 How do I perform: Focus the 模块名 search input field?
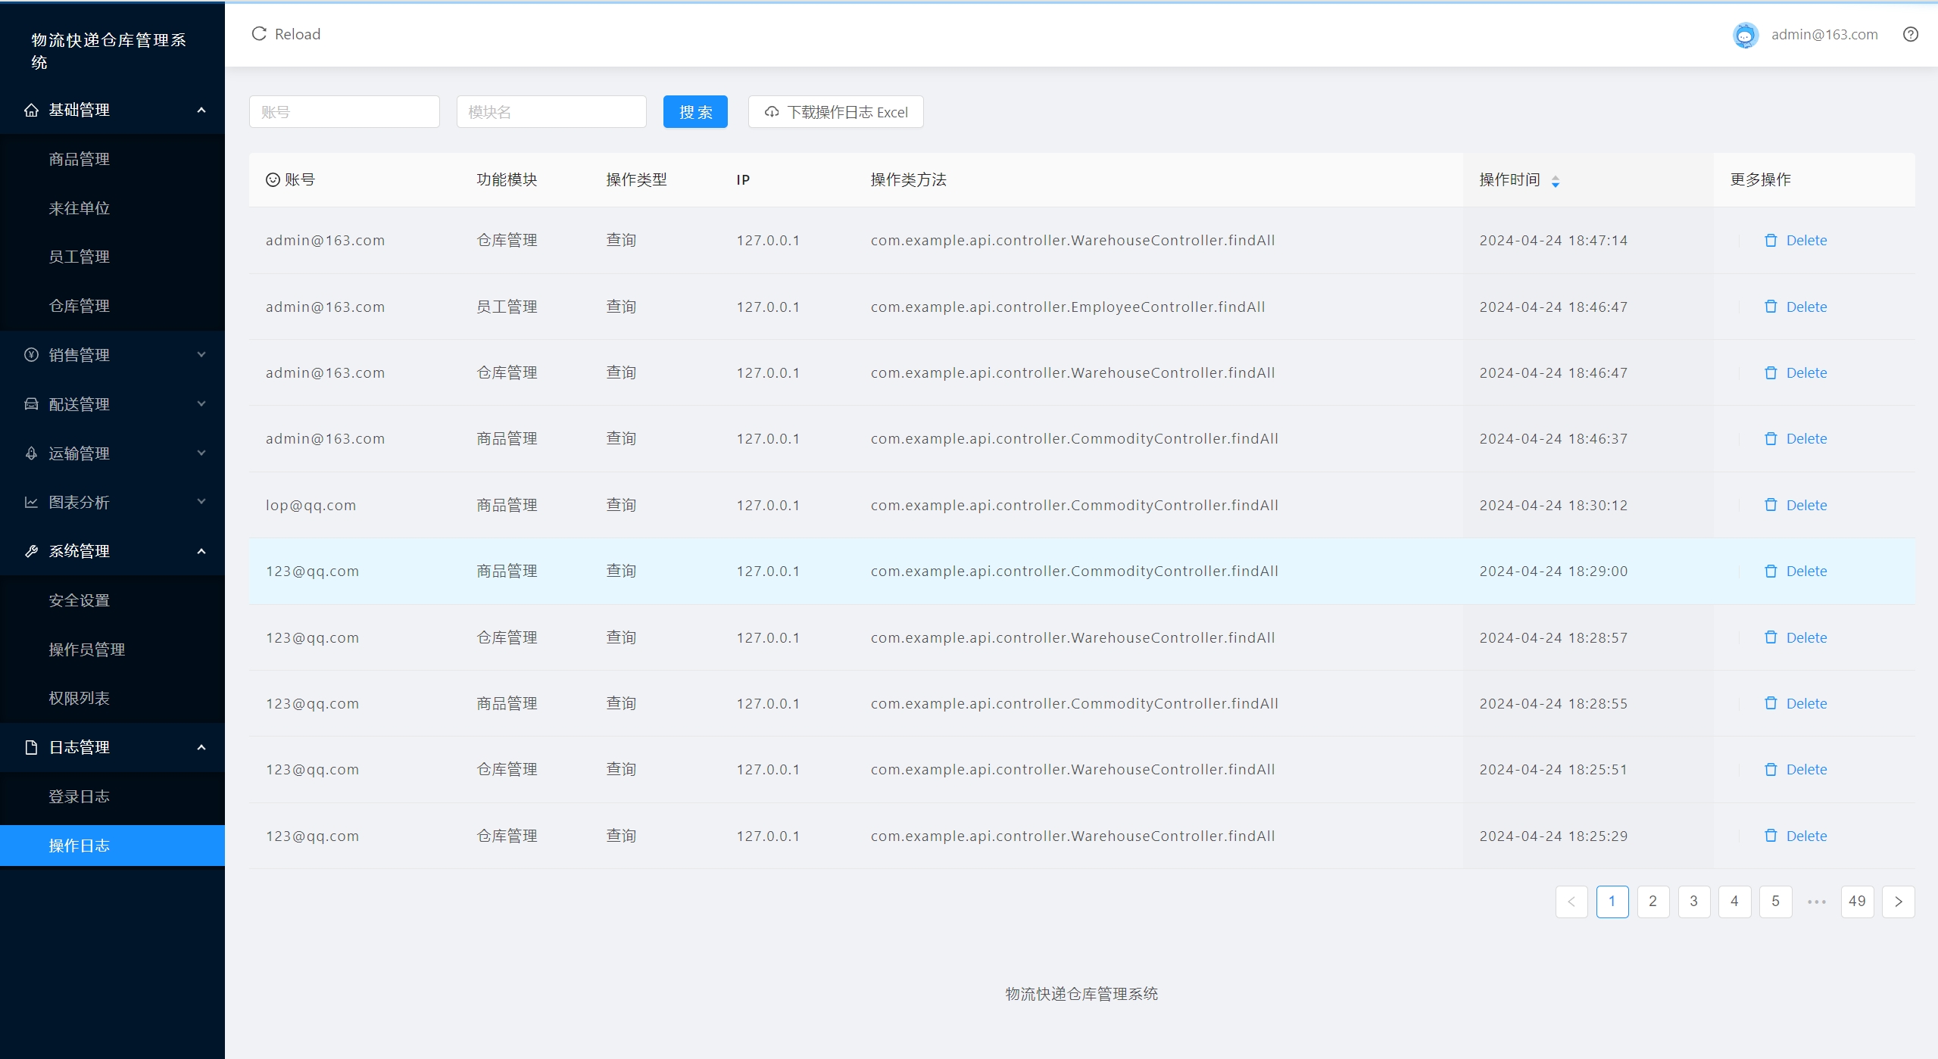pos(551,112)
